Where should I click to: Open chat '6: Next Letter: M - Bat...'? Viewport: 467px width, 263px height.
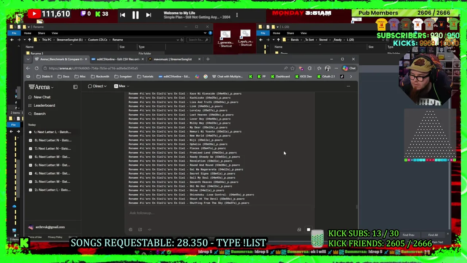point(50,157)
